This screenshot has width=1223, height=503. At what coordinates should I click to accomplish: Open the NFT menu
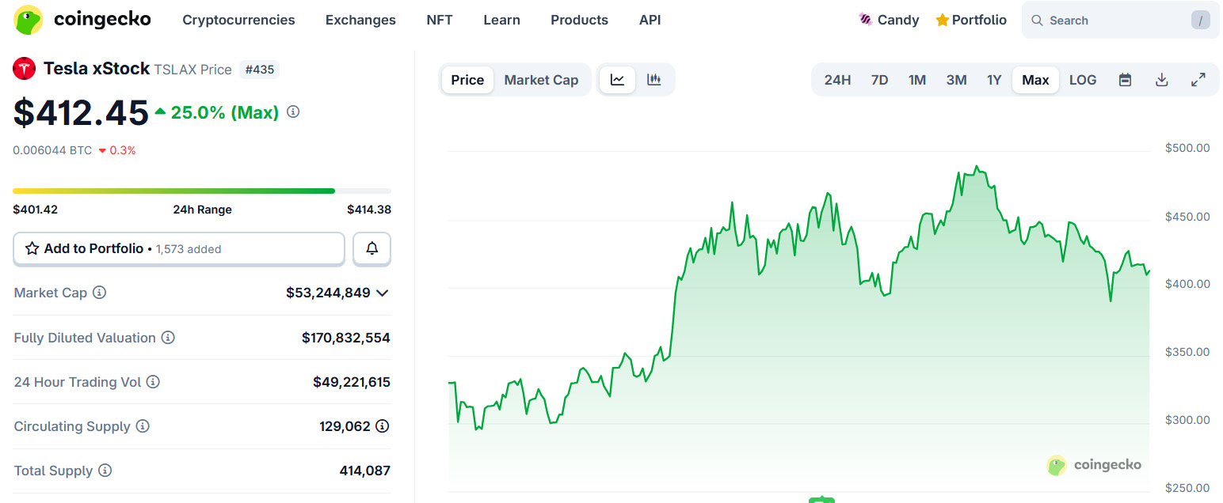point(440,20)
